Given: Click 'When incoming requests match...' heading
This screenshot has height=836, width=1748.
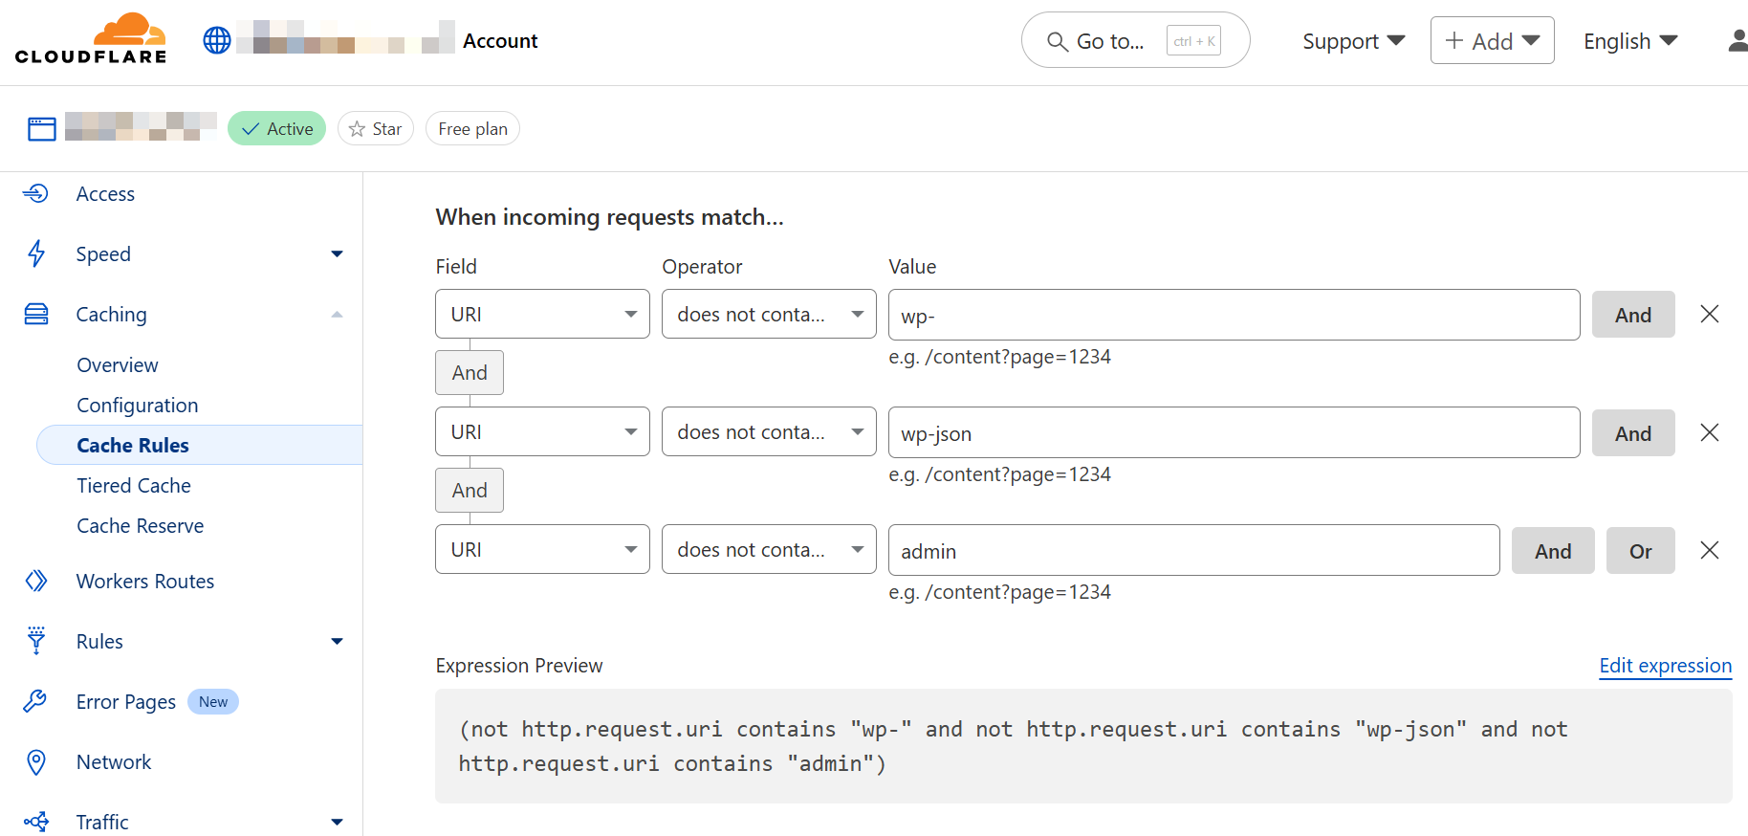Looking at the screenshot, I should click(610, 217).
